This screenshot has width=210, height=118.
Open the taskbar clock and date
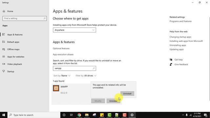[197, 115]
